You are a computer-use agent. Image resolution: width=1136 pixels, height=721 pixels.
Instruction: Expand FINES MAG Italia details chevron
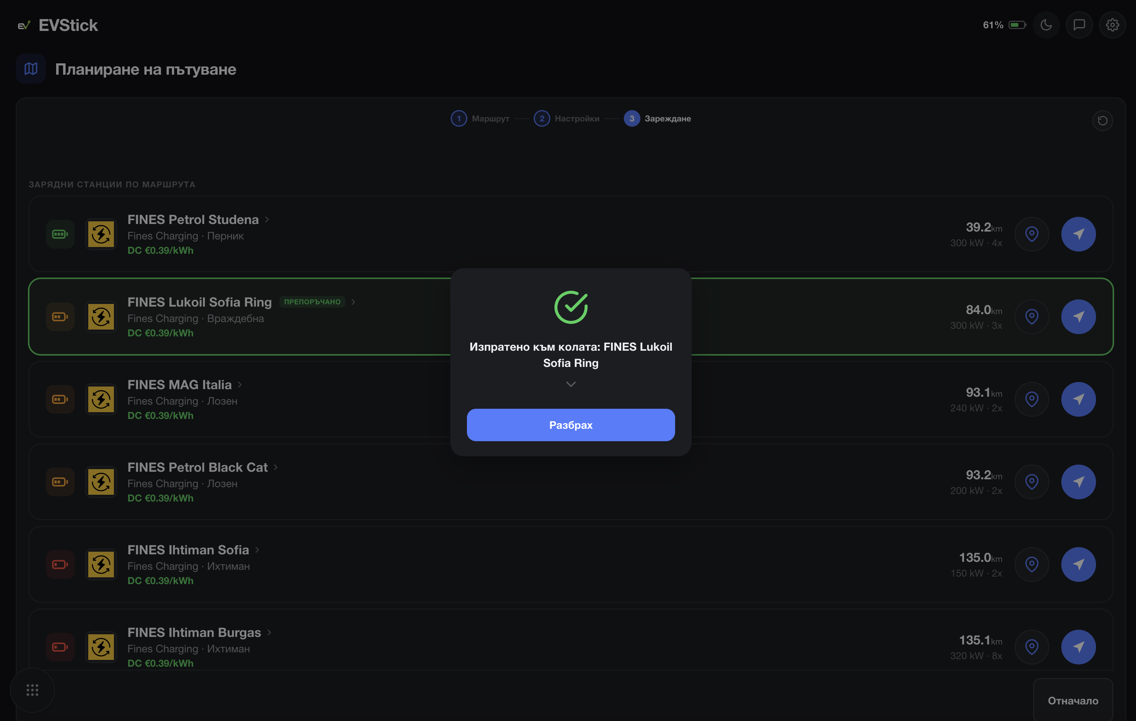(240, 384)
